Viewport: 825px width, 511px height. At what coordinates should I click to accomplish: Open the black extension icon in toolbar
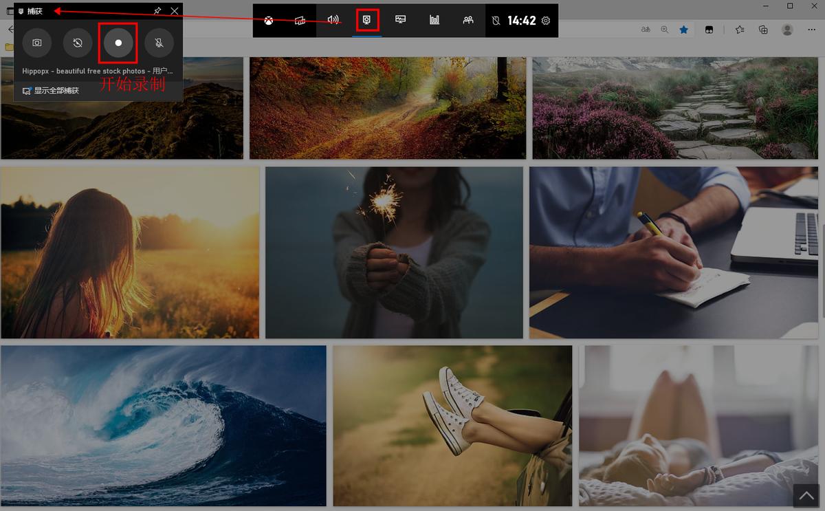coord(709,30)
